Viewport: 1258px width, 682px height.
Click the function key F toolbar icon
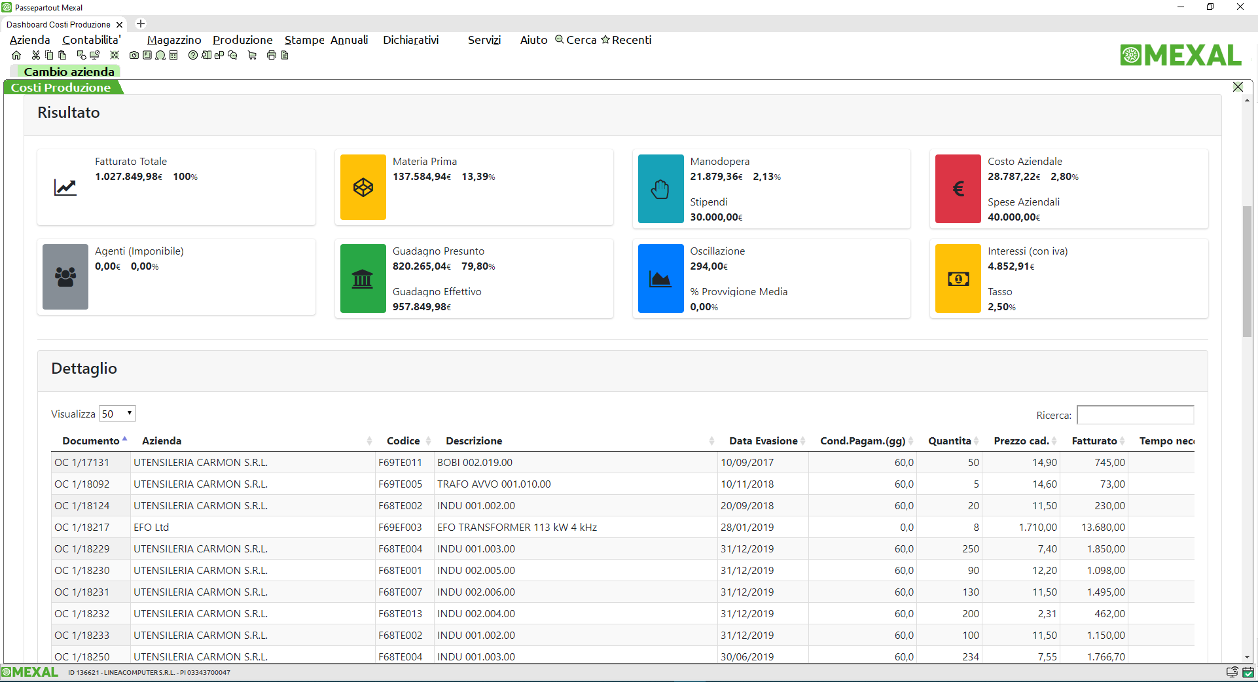click(x=147, y=56)
